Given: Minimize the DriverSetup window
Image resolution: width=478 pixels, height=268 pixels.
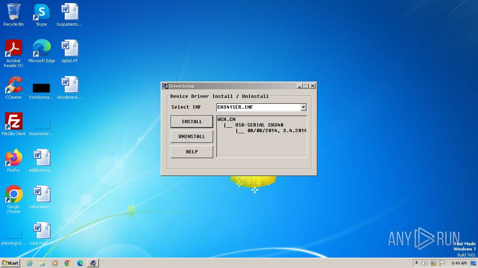Looking at the screenshot, I should coord(299,86).
